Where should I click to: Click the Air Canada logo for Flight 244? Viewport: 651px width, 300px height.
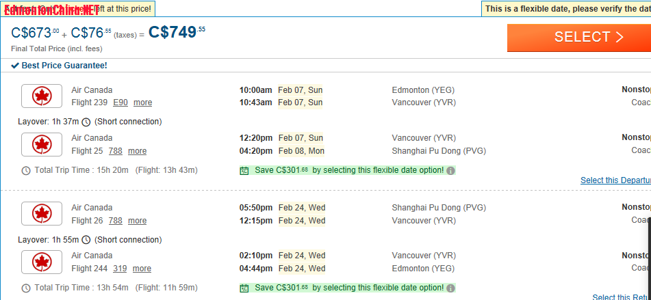[42, 262]
